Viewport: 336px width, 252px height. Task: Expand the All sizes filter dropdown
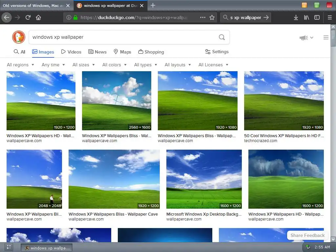click(84, 65)
